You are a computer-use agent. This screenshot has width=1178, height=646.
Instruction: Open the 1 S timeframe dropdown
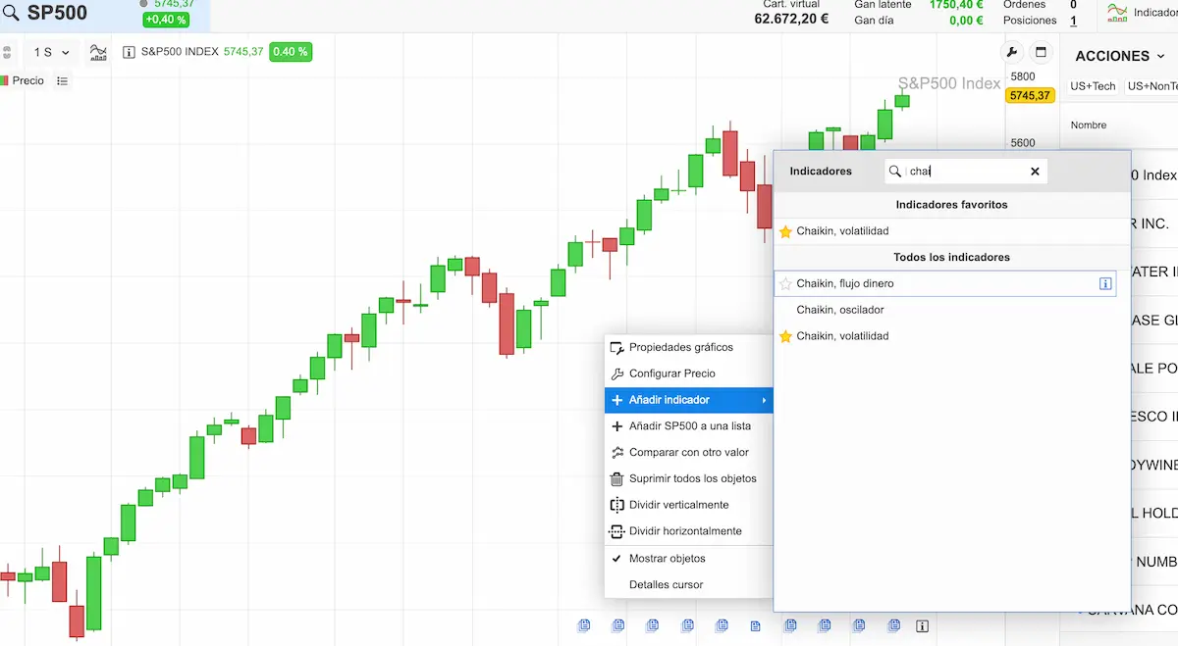[x=51, y=52]
